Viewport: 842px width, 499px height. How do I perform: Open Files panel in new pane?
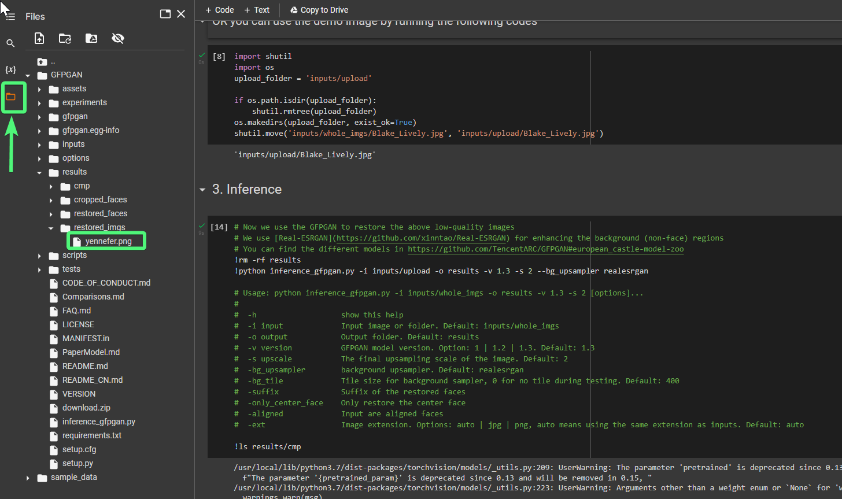pyautogui.click(x=165, y=14)
